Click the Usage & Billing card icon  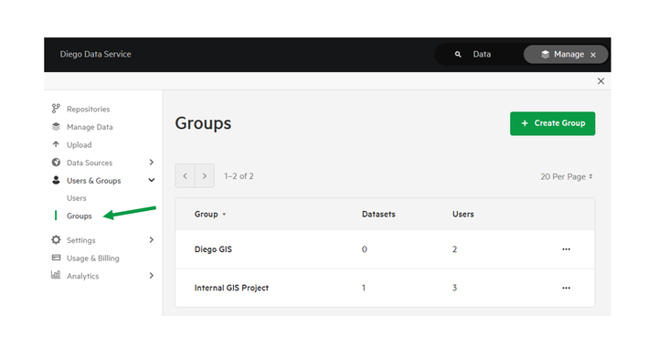(x=56, y=258)
